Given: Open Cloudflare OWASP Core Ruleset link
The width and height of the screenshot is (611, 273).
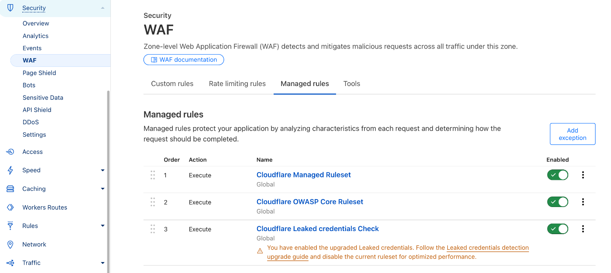Looking at the screenshot, I should tap(310, 202).
